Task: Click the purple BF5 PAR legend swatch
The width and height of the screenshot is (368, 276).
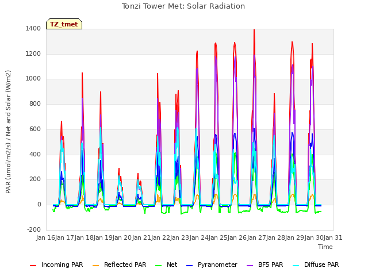Action: point(250,266)
